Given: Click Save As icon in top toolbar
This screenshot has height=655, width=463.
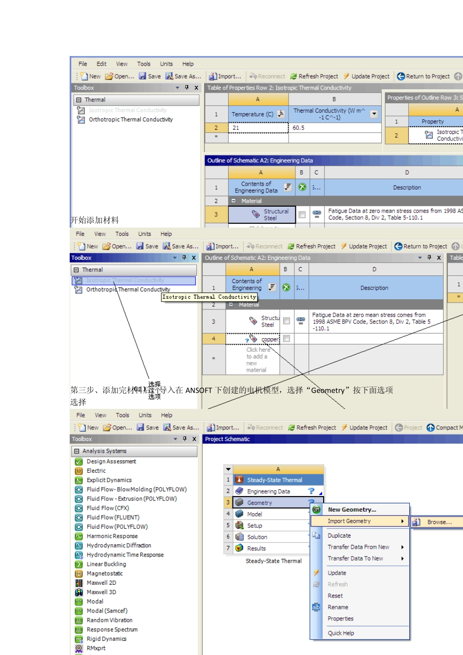Looking at the screenshot, I should tap(169, 76).
